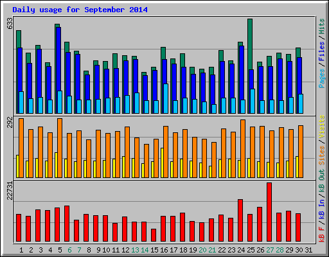329x257 pixels.
Task: Click green day 28 label
Action: click(x=280, y=250)
